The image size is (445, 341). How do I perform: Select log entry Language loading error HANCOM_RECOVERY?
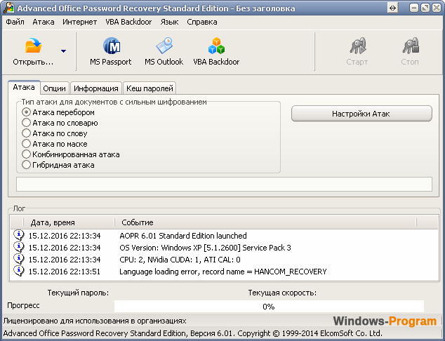click(223, 272)
